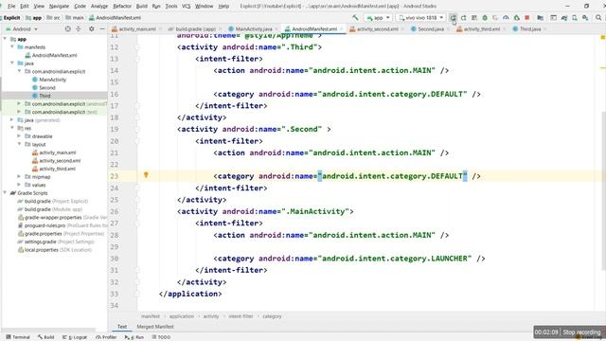
Task: Click the green Debug app bug icon
Action: [485, 18]
